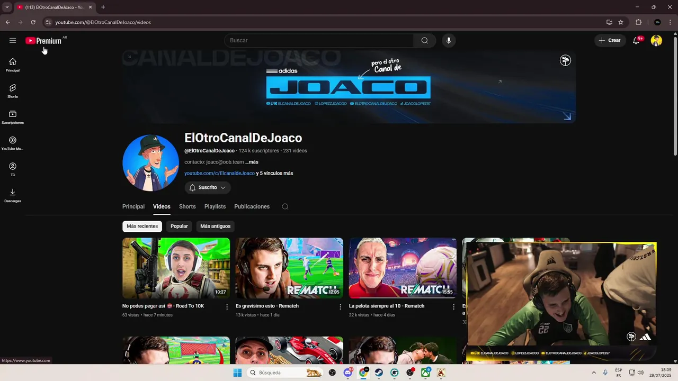Click the channel banner image

click(x=349, y=87)
